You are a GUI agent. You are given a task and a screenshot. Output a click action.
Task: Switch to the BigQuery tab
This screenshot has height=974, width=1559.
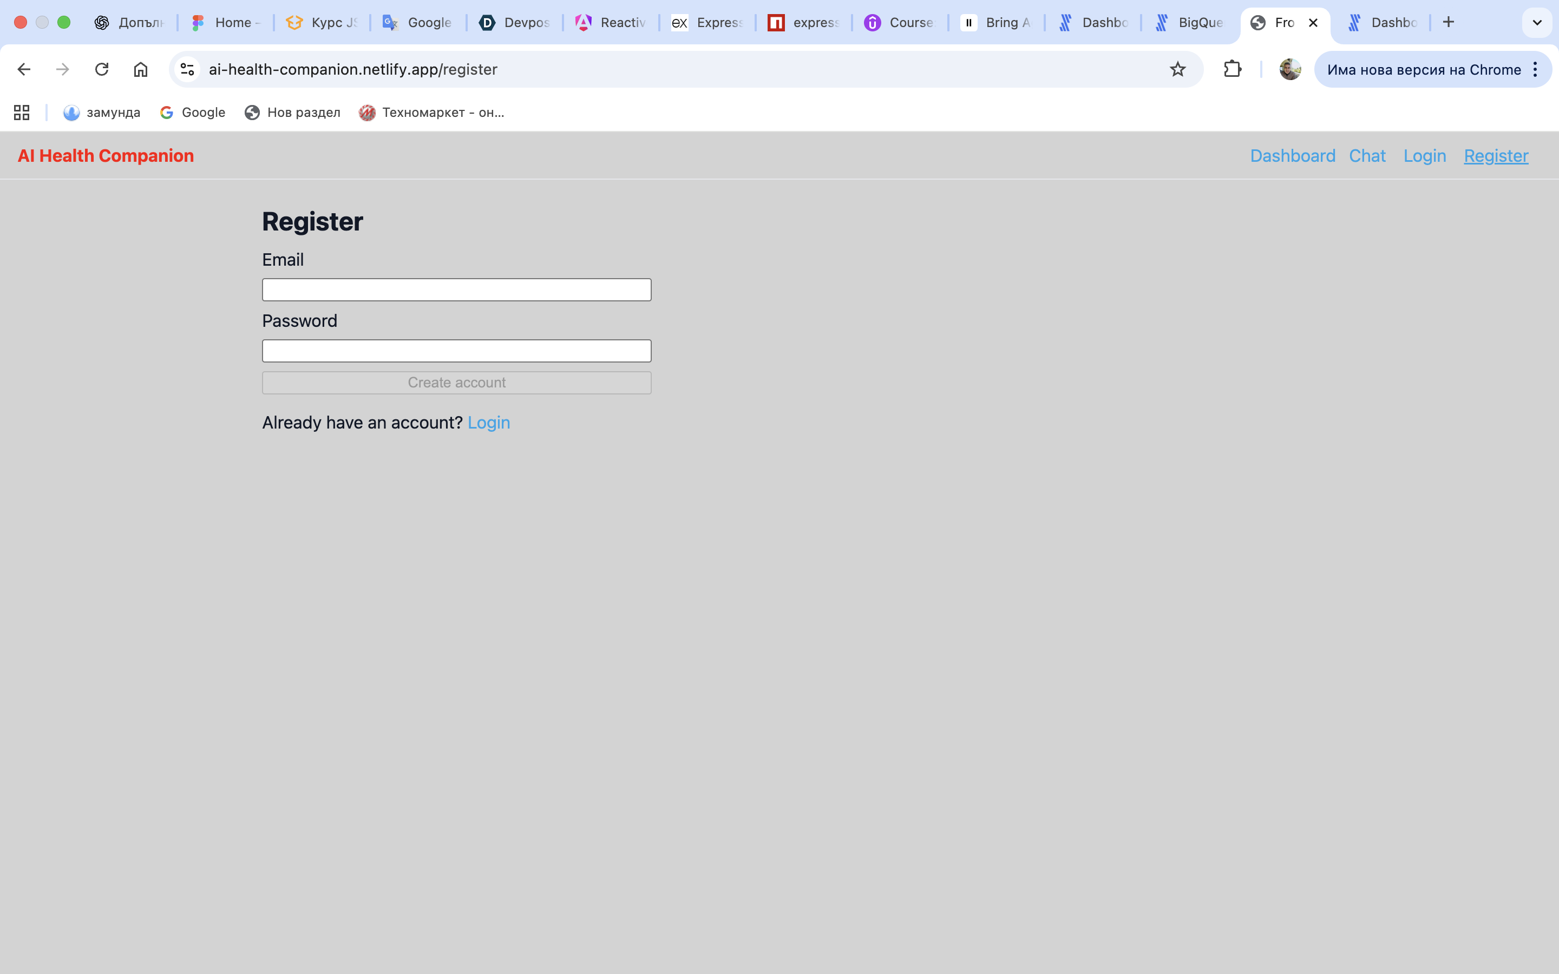click(x=1189, y=23)
